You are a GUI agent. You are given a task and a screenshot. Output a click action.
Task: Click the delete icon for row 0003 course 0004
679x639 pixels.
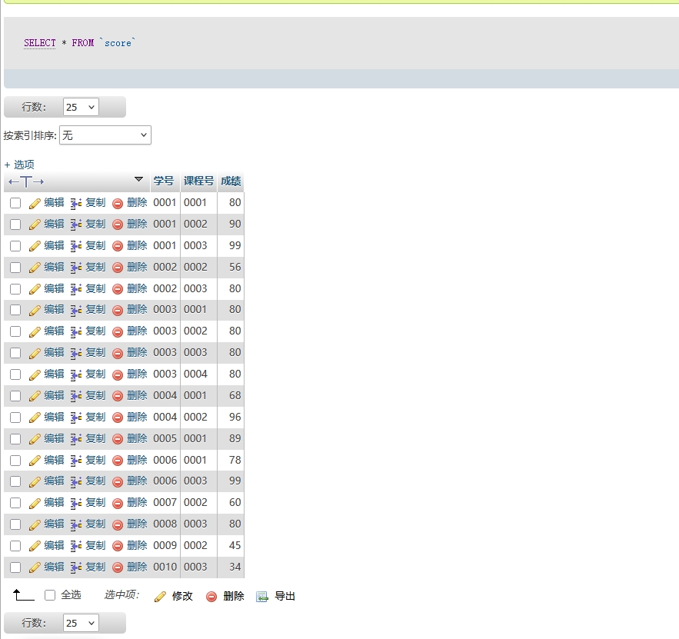(118, 374)
